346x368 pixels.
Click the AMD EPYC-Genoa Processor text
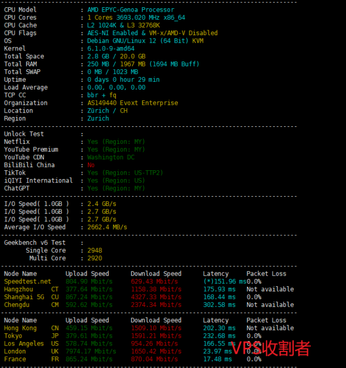(x=131, y=10)
